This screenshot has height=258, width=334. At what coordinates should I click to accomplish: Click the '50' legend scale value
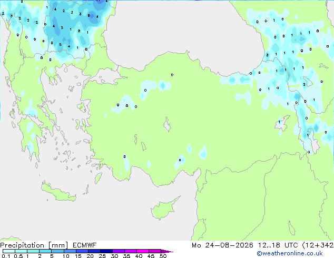[x=163, y=256]
